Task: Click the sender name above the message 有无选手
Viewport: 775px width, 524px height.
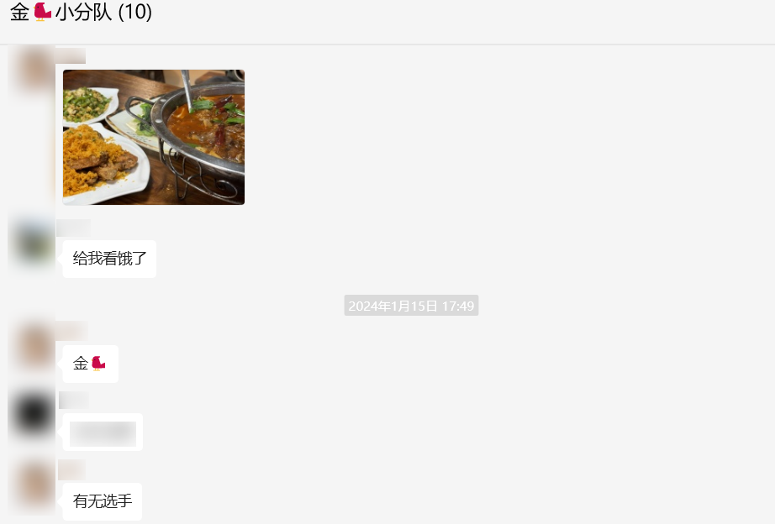Action: point(71,470)
